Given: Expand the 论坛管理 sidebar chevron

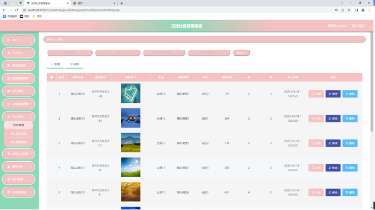Looking at the screenshot, I should coord(31,91).
